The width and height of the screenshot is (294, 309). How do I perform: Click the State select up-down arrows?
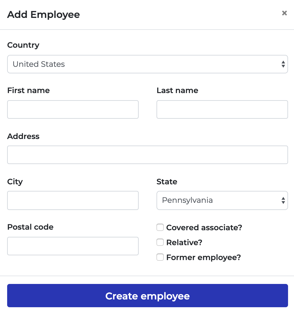click(x=283, y=200)
